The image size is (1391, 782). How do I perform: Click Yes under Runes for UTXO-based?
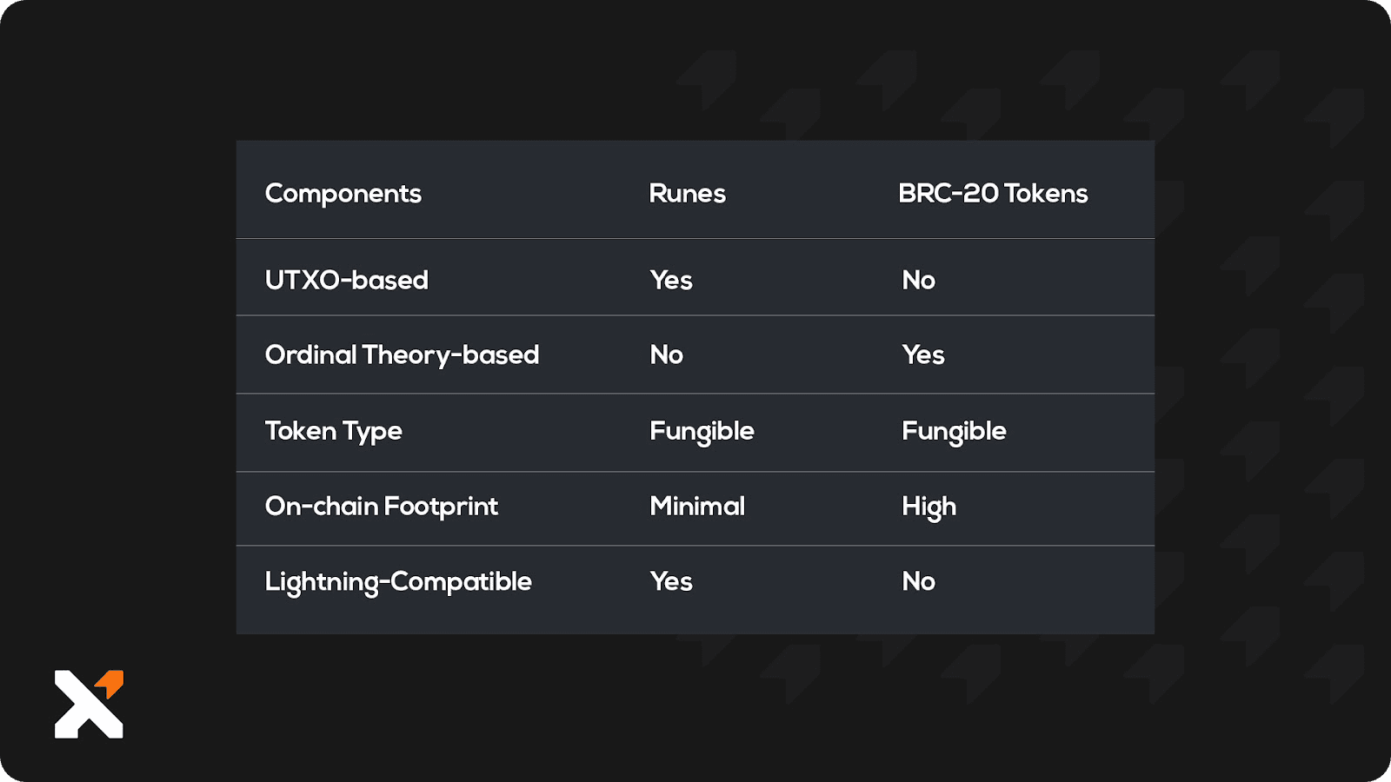671,280
